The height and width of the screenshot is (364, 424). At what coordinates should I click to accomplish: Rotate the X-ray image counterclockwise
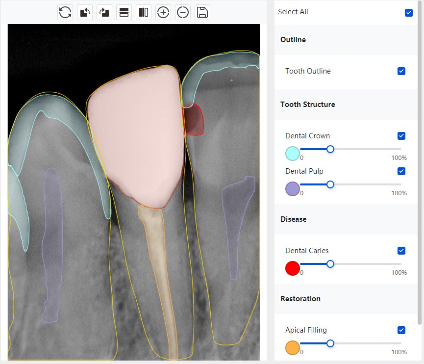pyautogui.click(x=85, y=12)
